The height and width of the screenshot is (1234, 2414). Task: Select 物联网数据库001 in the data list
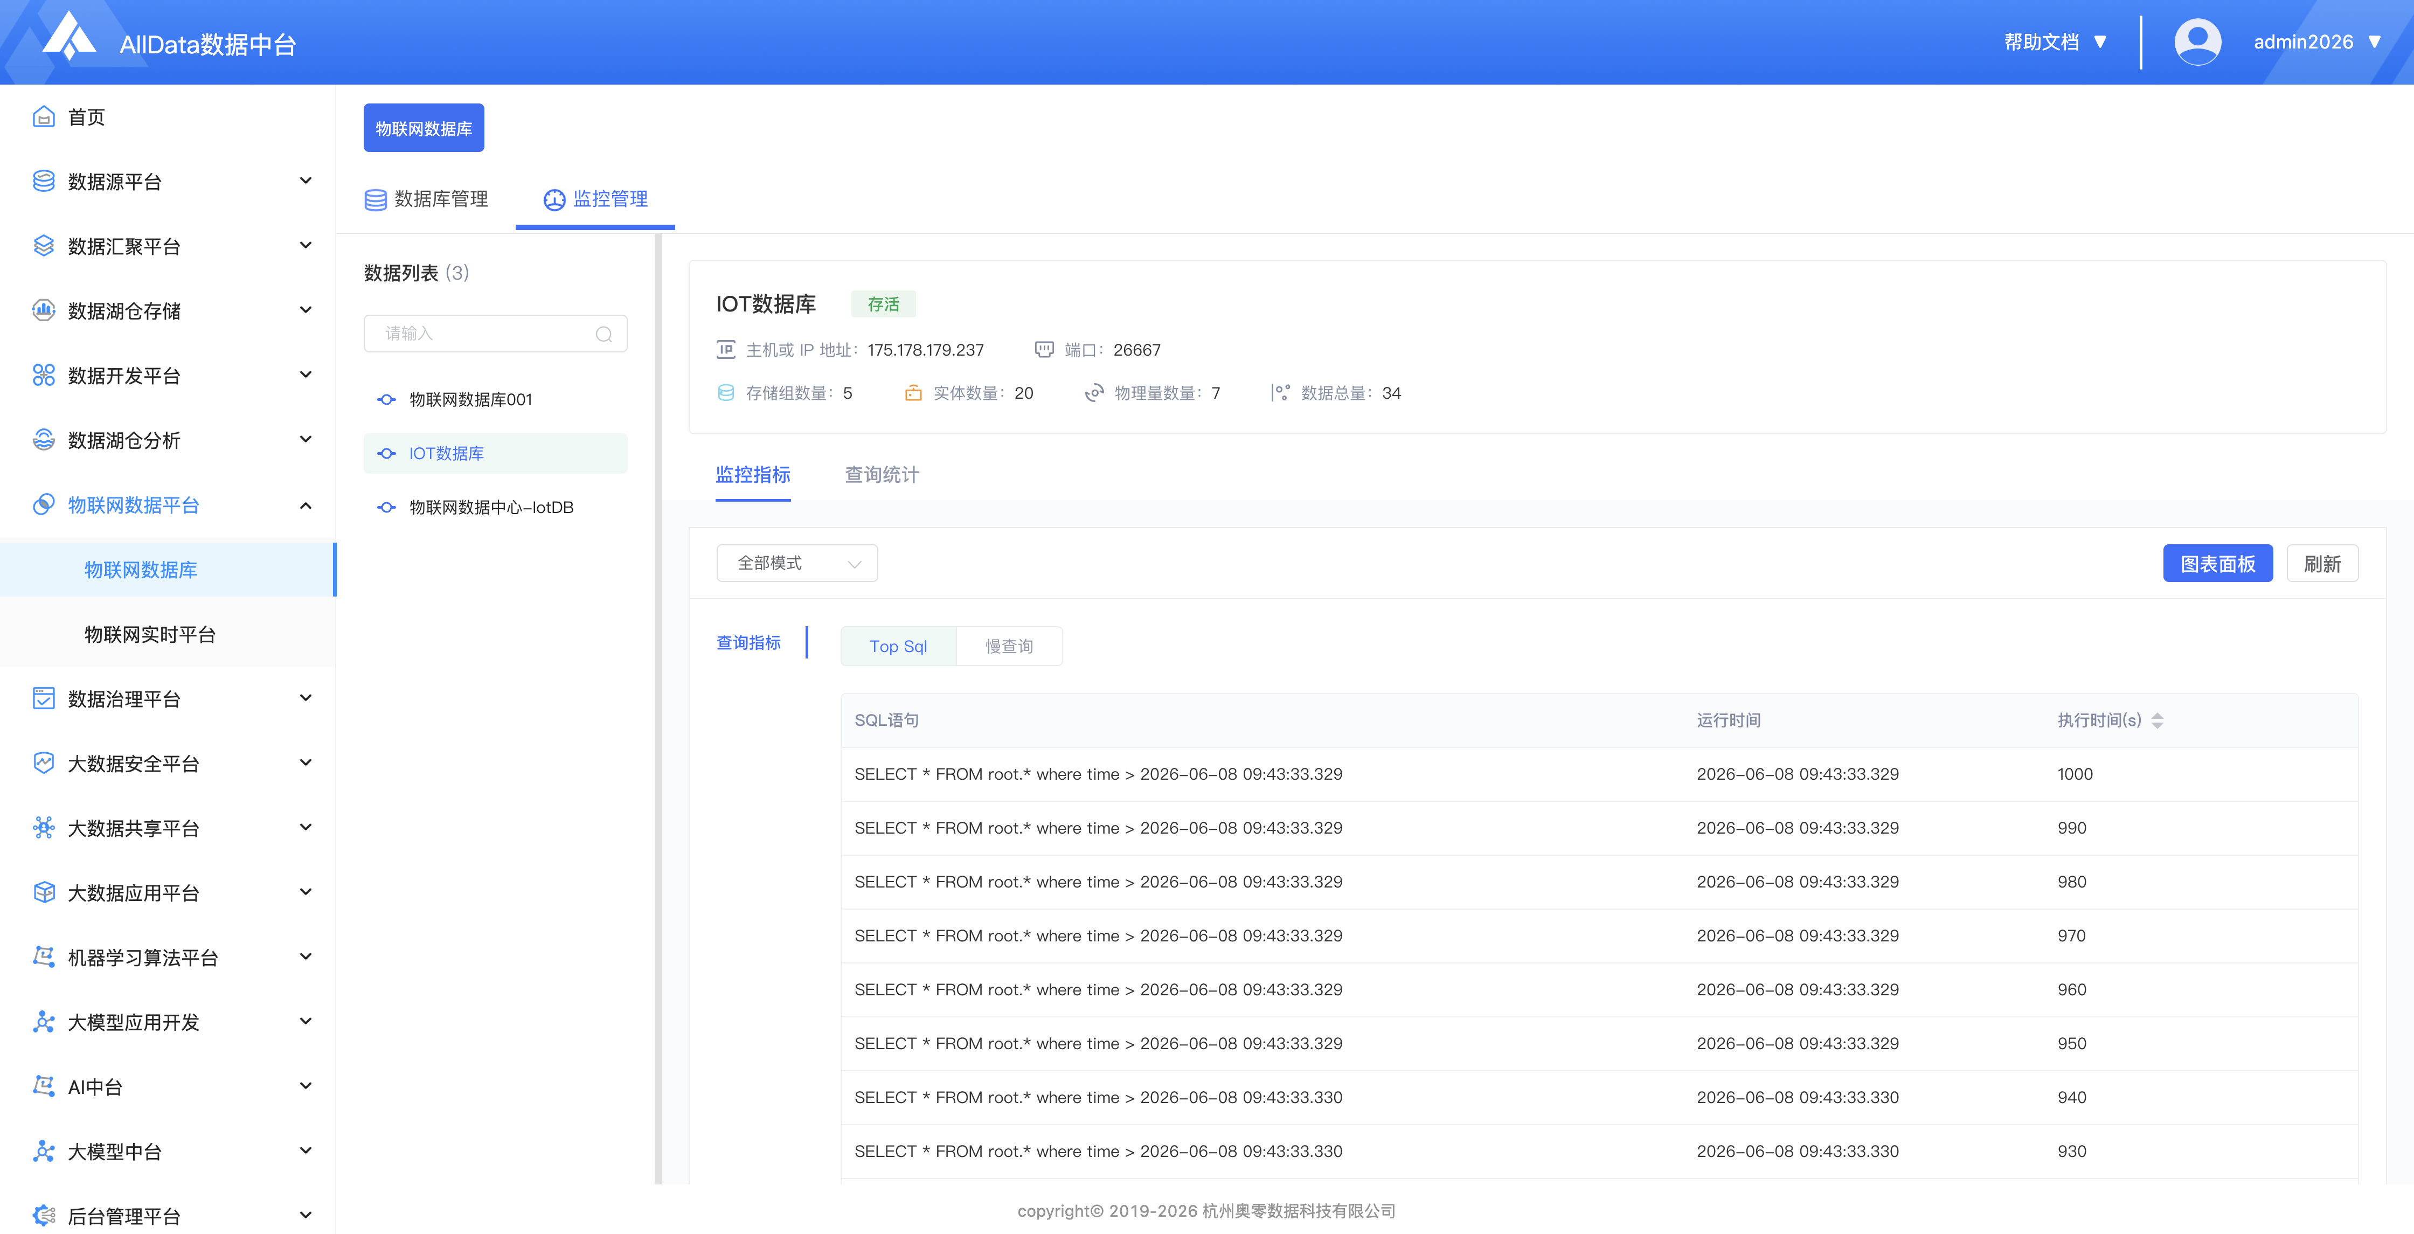pyautogui.click(x=495, y=400)
